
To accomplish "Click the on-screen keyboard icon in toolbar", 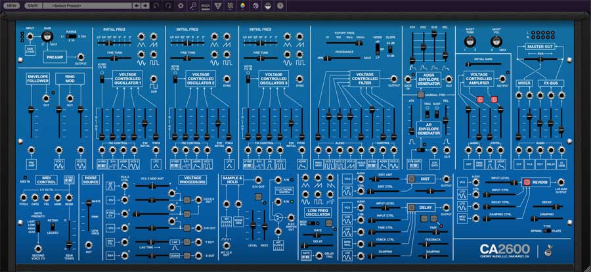I will click(267, 6).
